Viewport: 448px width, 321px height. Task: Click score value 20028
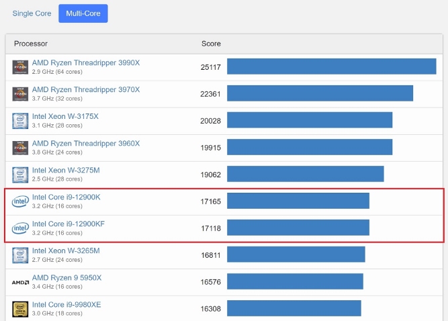[211, 121]
